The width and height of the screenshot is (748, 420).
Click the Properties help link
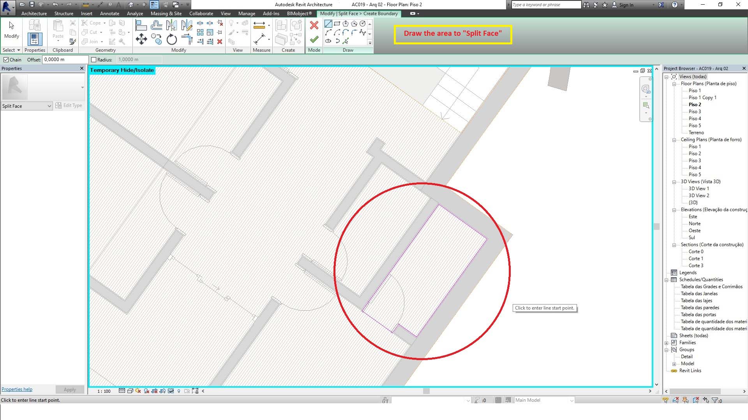click(x=17, y=389)
